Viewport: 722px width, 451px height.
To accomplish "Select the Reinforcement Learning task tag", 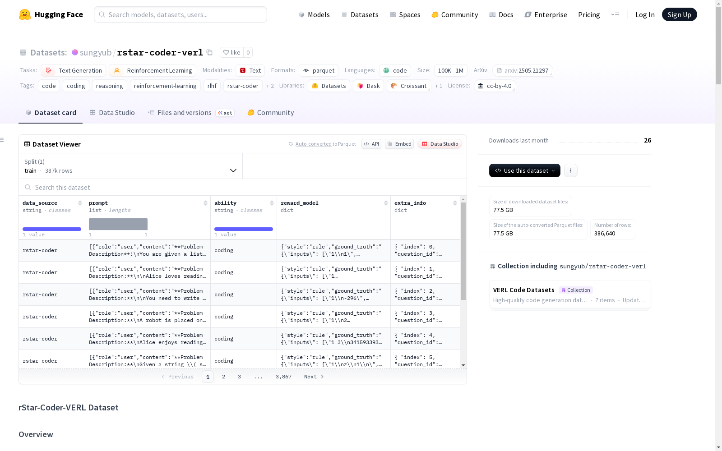I will tap(153, 70).
